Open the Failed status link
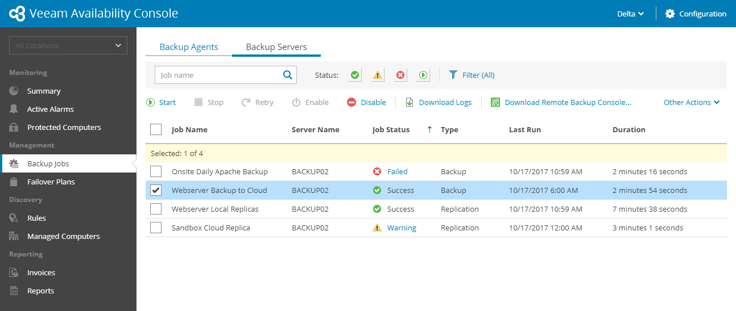 coord(397,171)
